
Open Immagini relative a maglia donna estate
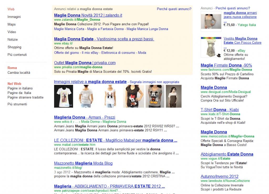[x=90, y=82]
